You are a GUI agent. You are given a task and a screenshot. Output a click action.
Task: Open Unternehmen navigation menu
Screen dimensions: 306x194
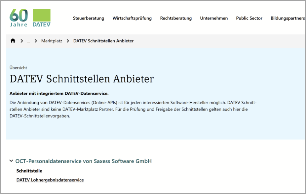point(214,18)
